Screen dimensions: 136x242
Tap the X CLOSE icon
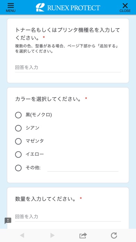125,7
